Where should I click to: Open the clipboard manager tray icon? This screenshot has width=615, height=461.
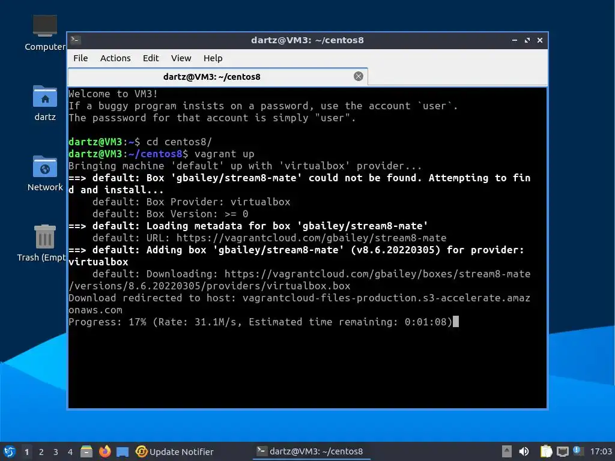pyautogui.click(x=546, y=451)
